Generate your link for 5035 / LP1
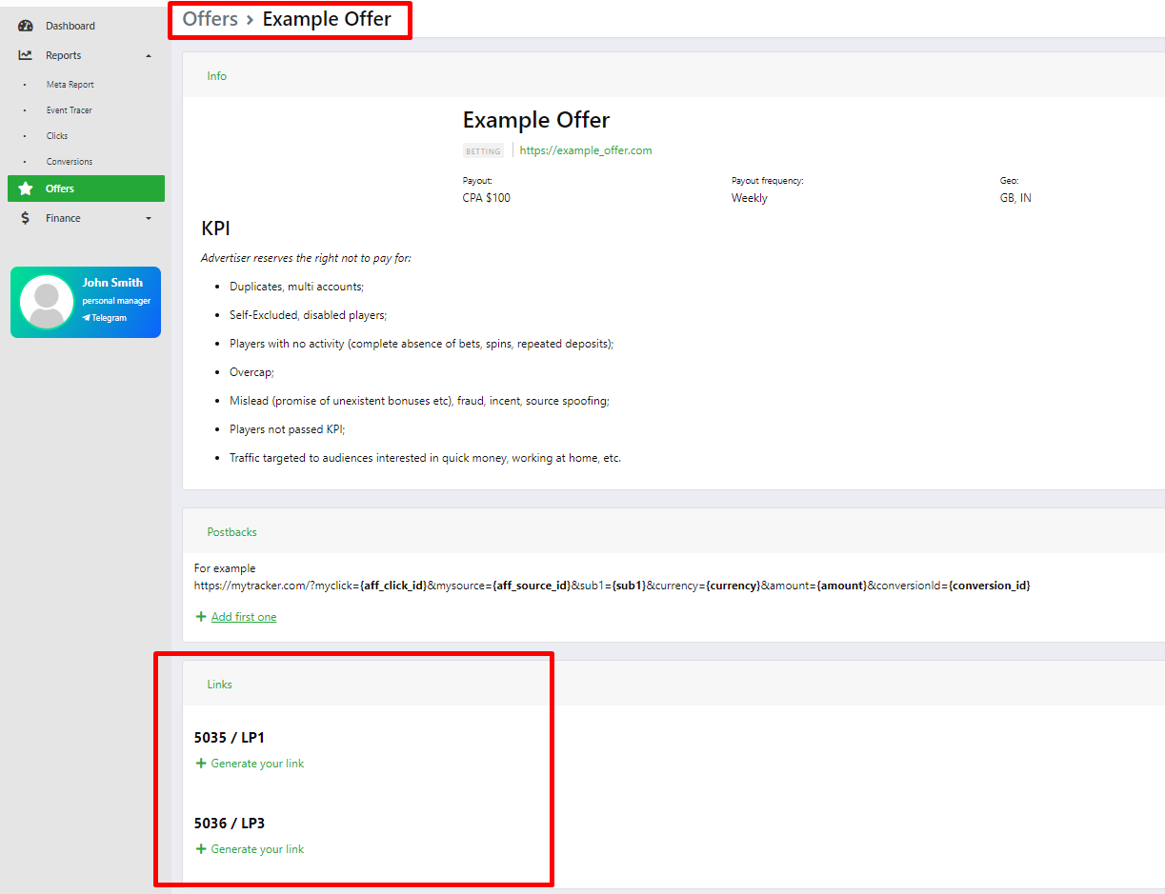The width and height of the screenshot is (1165, 894). pyautogui.click(x=257, y=764)
